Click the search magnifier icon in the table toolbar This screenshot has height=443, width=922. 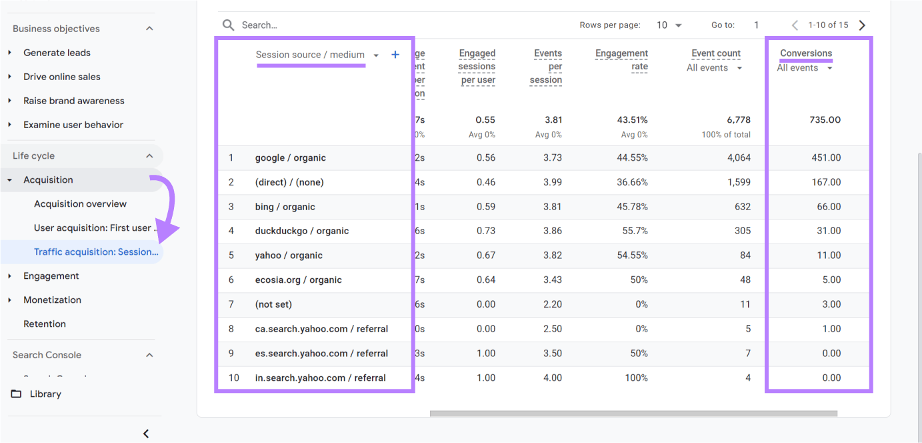(227, 24)
